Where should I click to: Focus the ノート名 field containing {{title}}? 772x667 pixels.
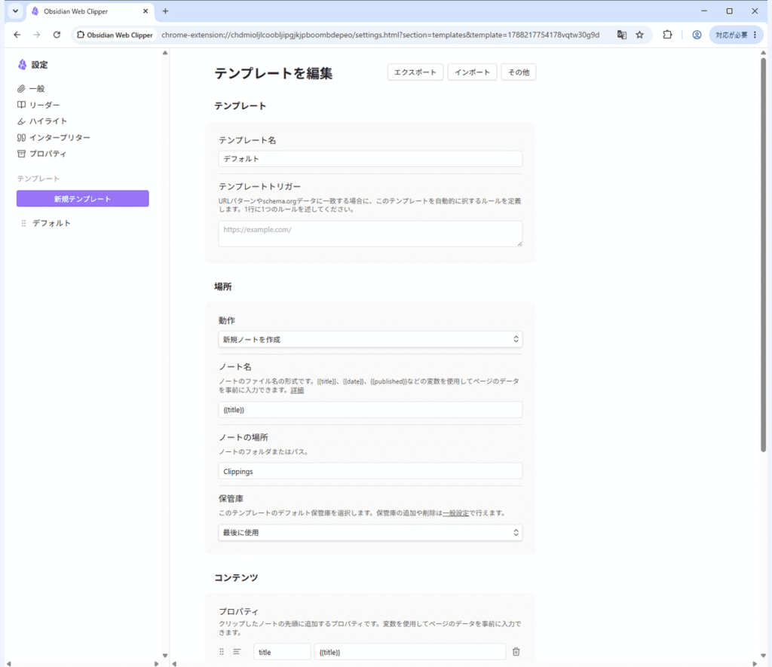coord(370,409)
